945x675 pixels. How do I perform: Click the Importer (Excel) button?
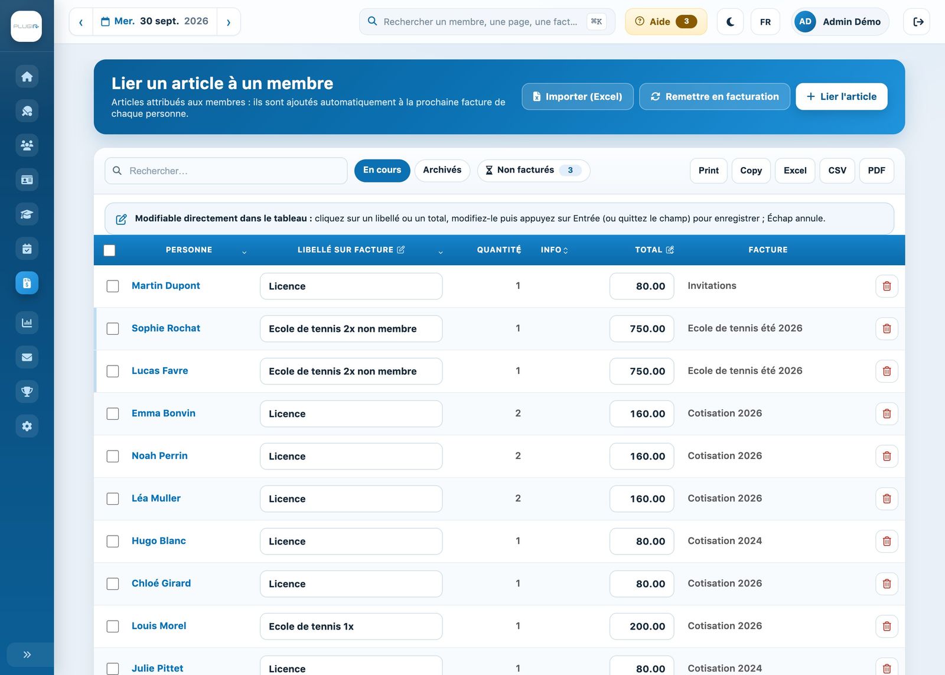(577, 96)
